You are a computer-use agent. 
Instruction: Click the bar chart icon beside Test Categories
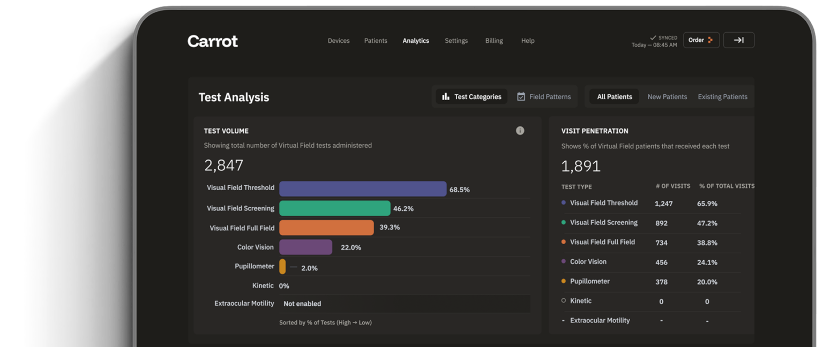coord(445,96)
